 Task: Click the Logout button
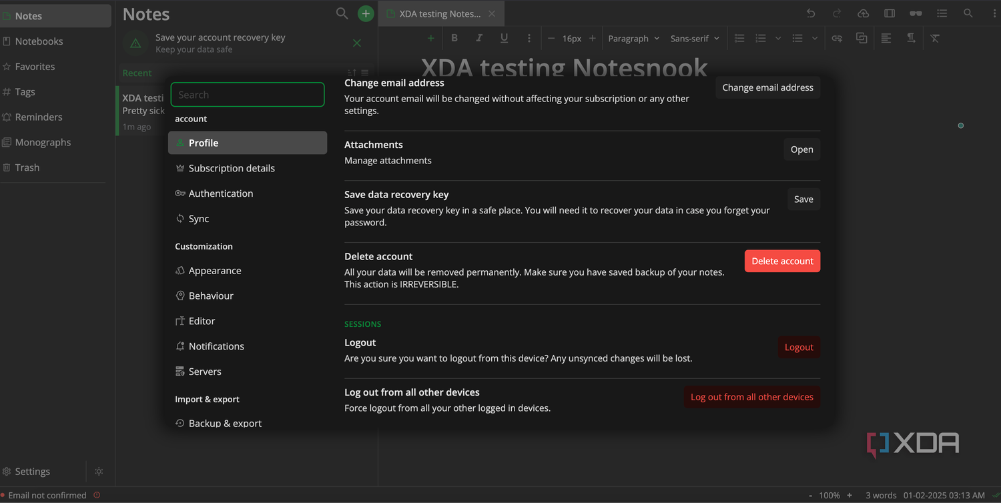pyautogui.click(x=799, y=347)
